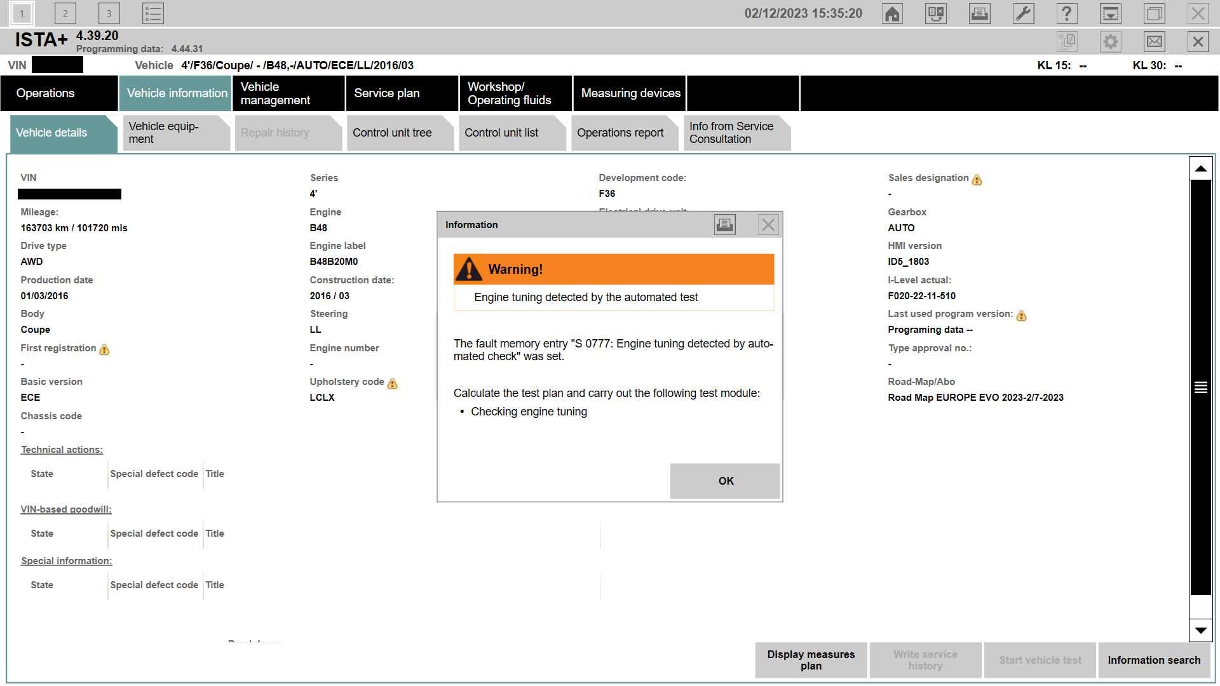1220x686 pixels.
Task: Click the documents copy icon in second row
Action: (x=1067, y=42)
